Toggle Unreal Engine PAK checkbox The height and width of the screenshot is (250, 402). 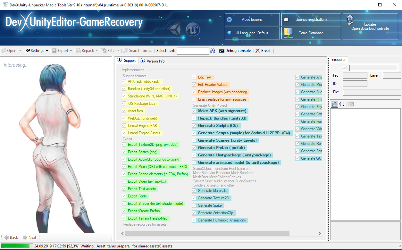click(124, 126)
